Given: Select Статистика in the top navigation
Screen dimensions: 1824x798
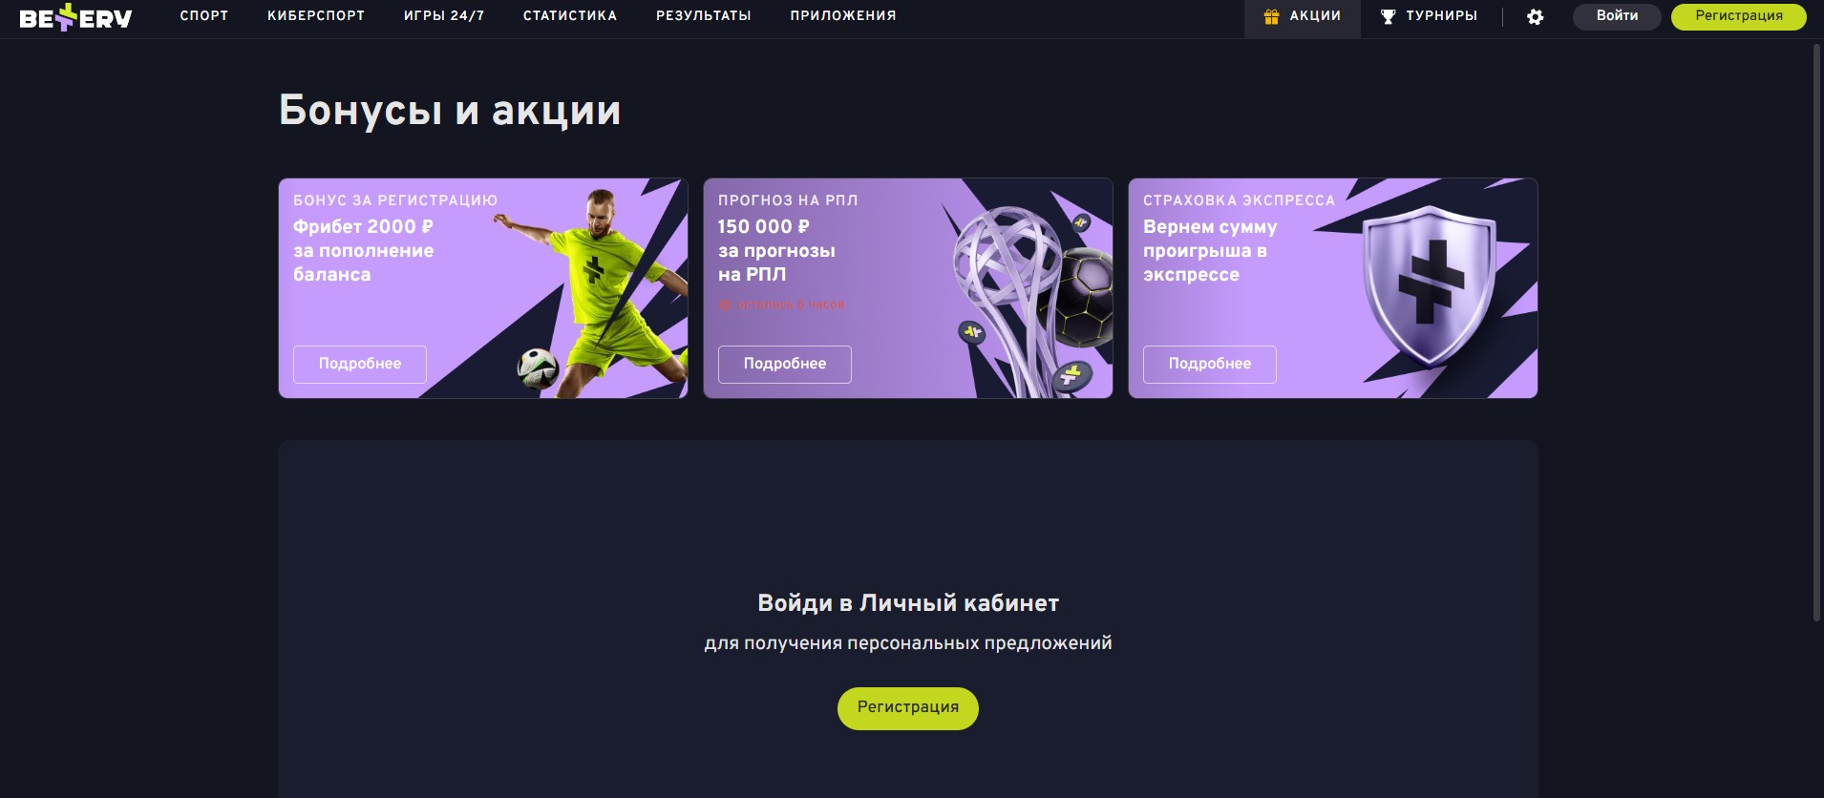Looking at the screenshot, I should pos(570,16).
